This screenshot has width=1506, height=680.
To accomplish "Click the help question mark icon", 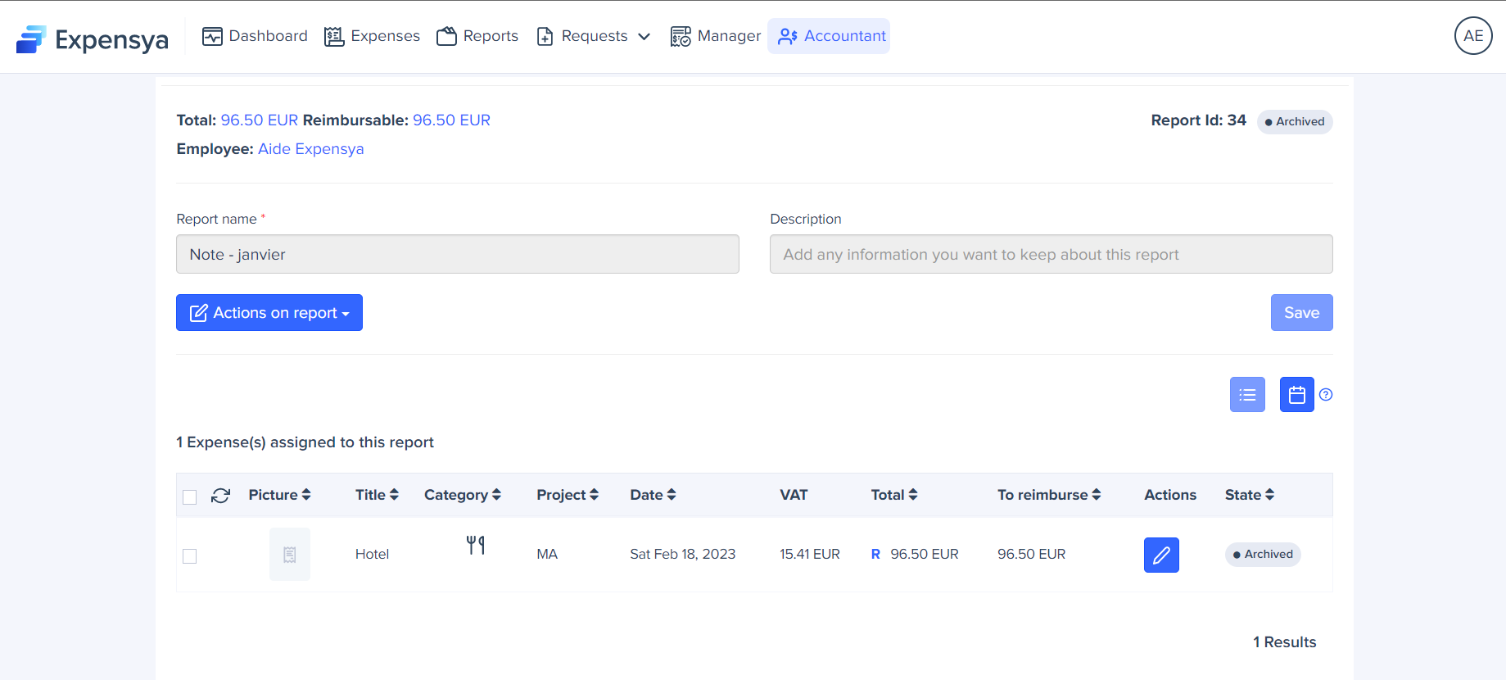I will 1326,395.
